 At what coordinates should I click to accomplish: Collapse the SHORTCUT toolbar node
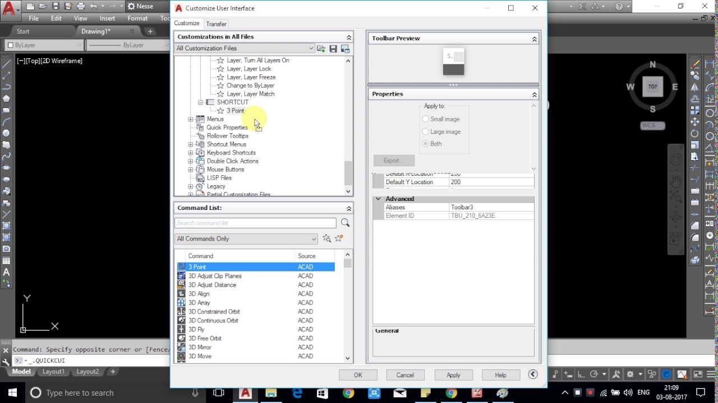pos(200,102)
